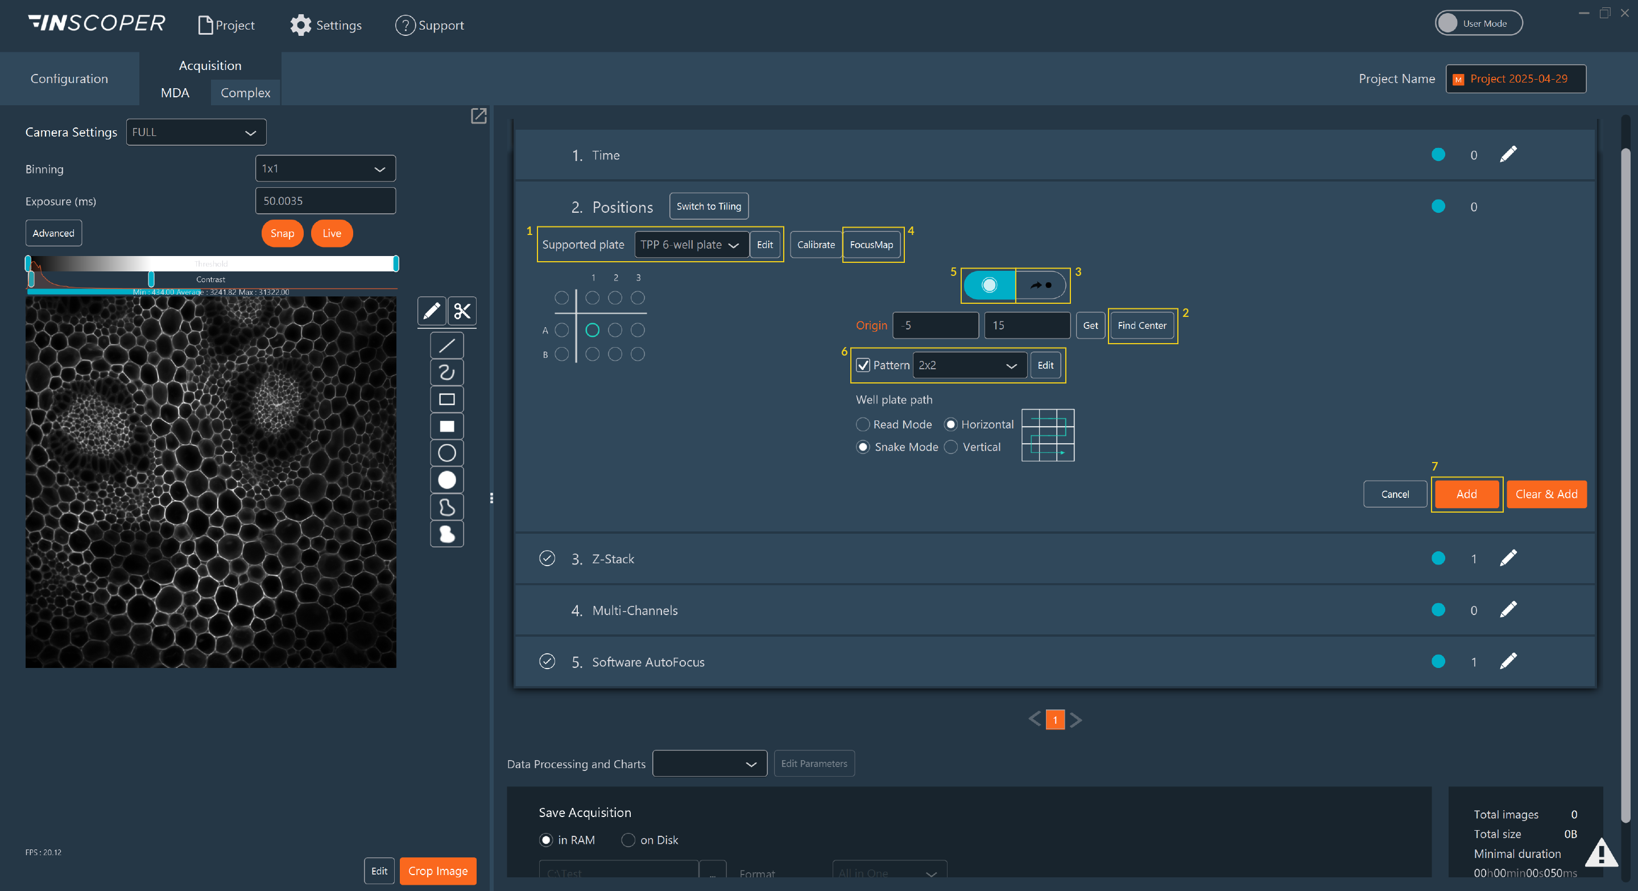The image size is (1638, 891).
Task: Select the freehand outline shape tool
Action: pos(446,508)
